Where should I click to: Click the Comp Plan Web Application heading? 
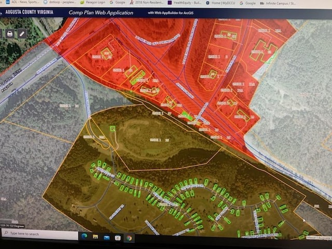click(101, 12)
